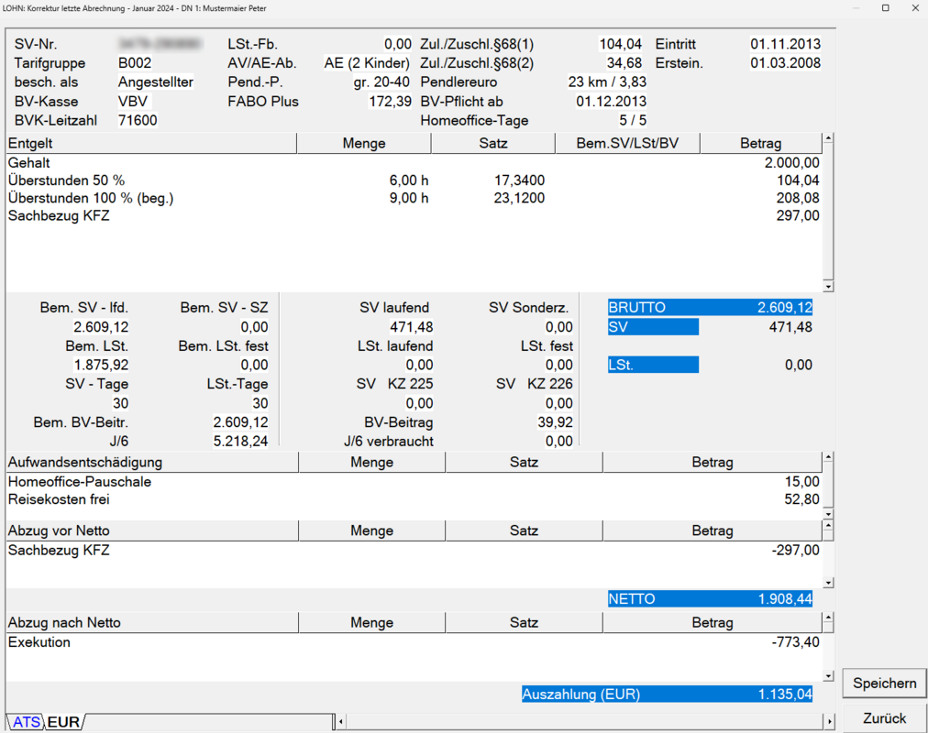Click the Speichern button
The width and height of the screenshot is (928, 733).
pos(884,683)
